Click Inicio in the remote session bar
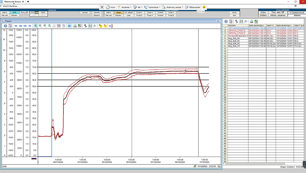The width and height of the screenshot is (306, 173). [x=113, y=7]
